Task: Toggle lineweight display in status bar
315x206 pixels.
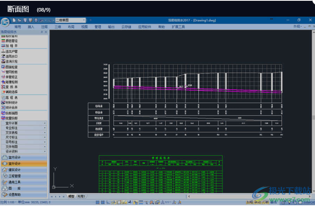Action: point(141,202)
